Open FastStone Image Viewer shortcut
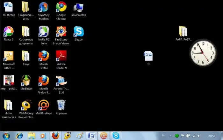The width and height of the screenshot is (223, 140). [61, 31]
